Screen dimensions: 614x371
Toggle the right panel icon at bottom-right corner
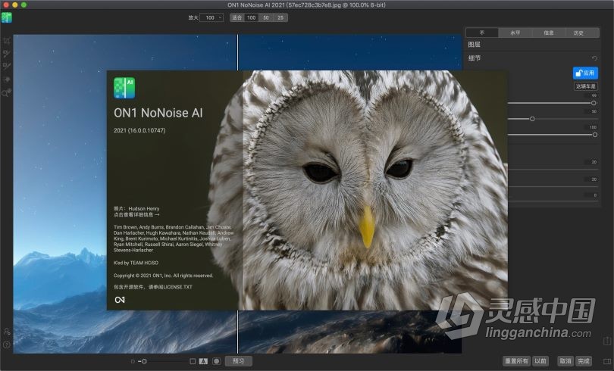pos(607,361)
